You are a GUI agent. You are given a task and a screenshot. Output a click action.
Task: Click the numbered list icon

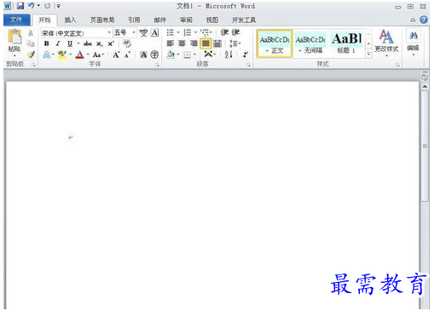pos(188,32)
